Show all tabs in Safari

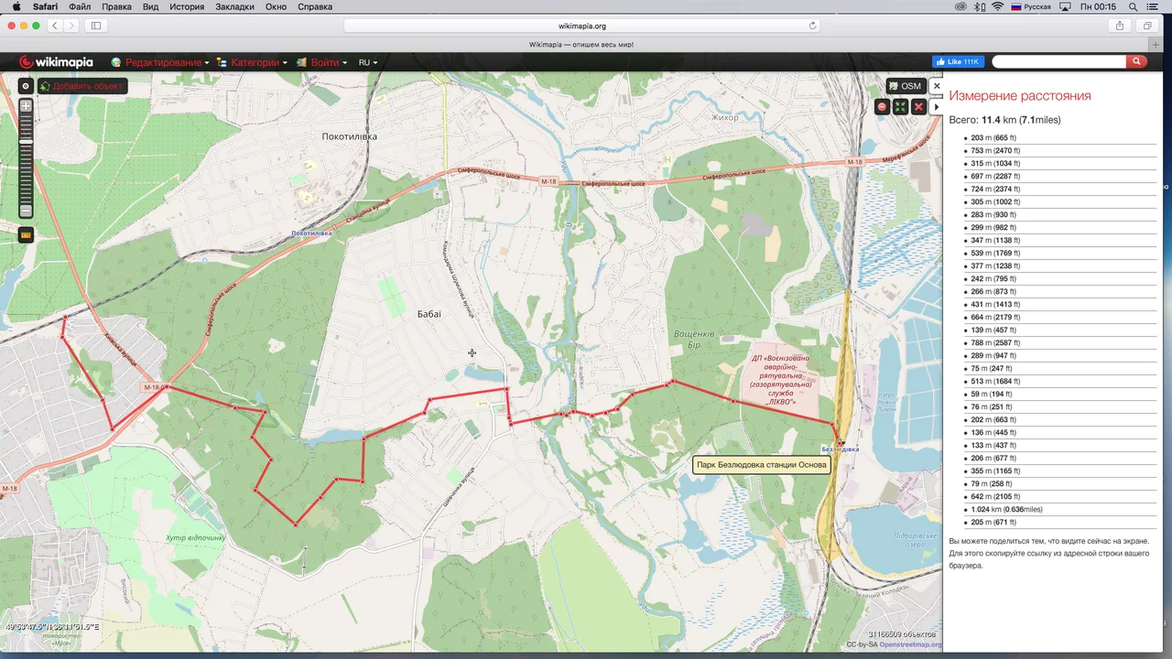(x=1147, y=26)
